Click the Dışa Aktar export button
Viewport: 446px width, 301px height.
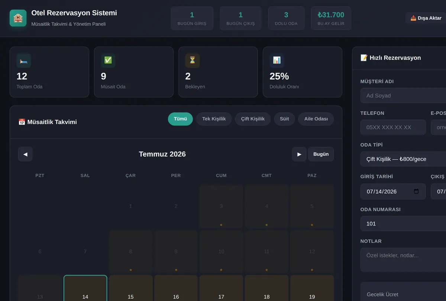point(426,18)
